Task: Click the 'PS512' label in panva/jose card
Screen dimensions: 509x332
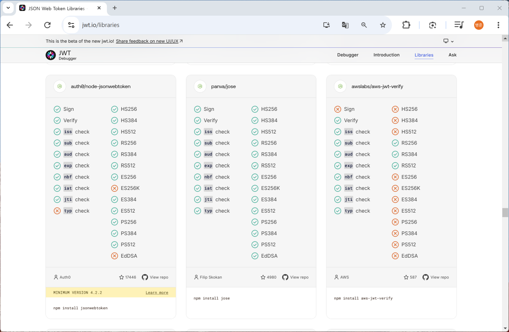Action: tap(268, 245)
